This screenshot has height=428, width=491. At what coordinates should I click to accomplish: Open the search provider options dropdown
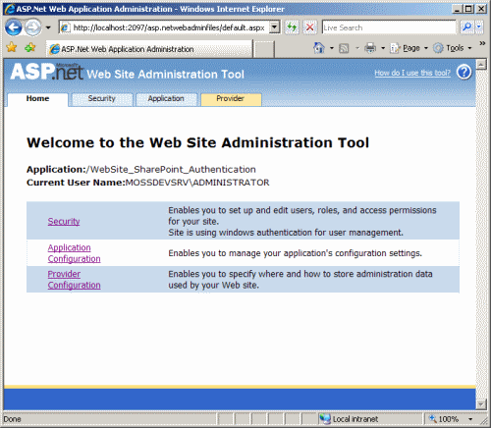(479, 27)
